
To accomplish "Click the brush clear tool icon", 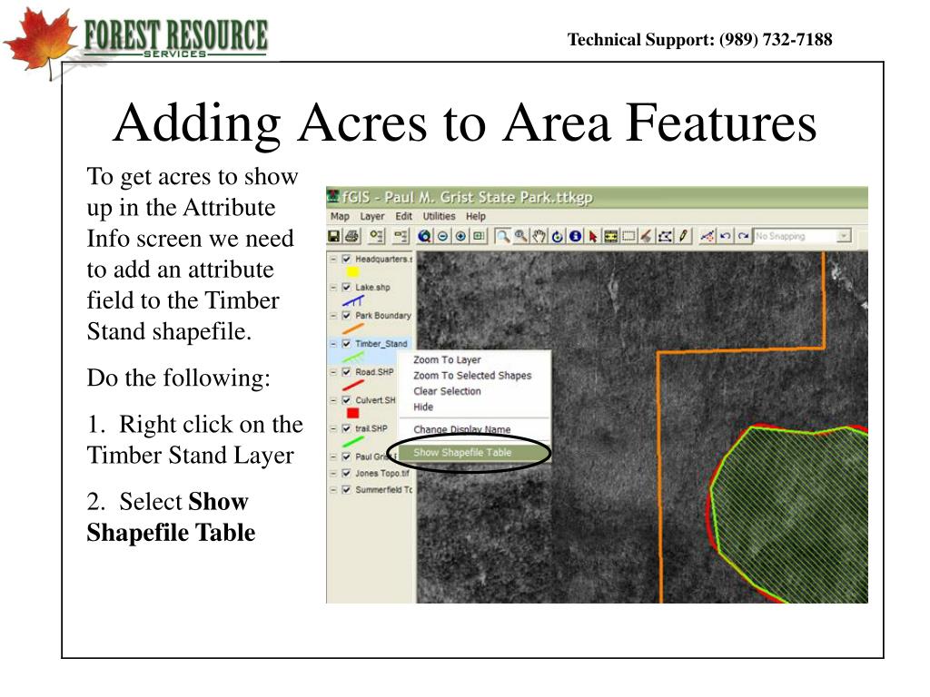I will pyautogui.click(x=647, y=237).
